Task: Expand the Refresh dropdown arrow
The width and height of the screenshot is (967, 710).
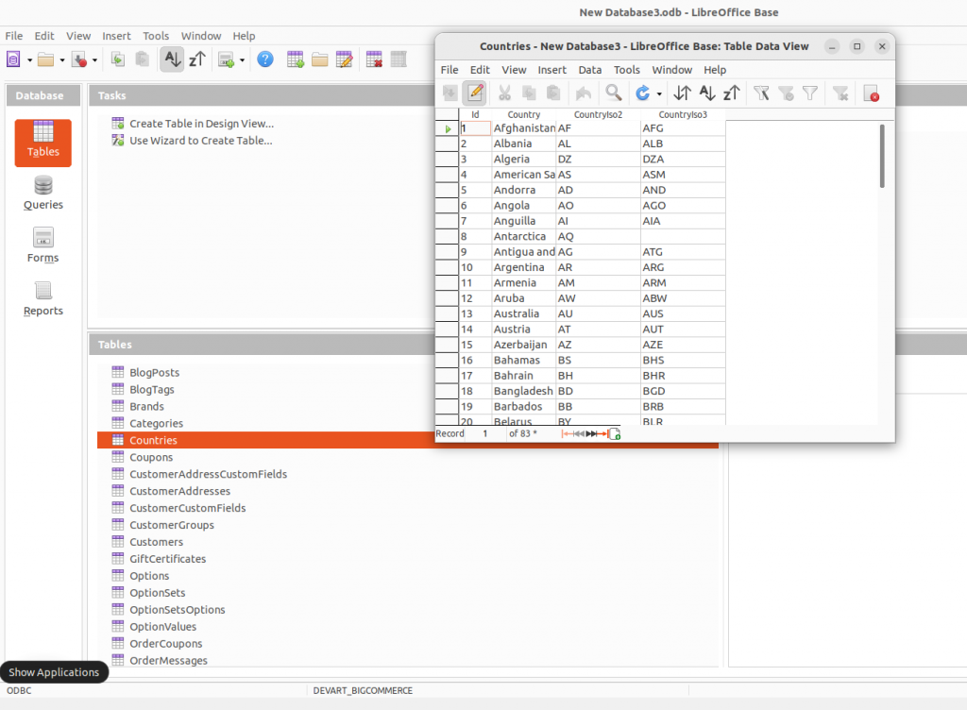Action: (x=659, y=93)
